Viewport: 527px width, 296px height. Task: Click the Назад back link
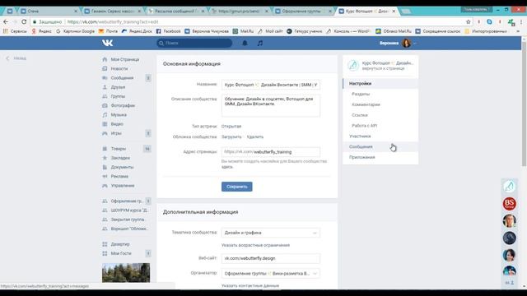coord(16,58)
